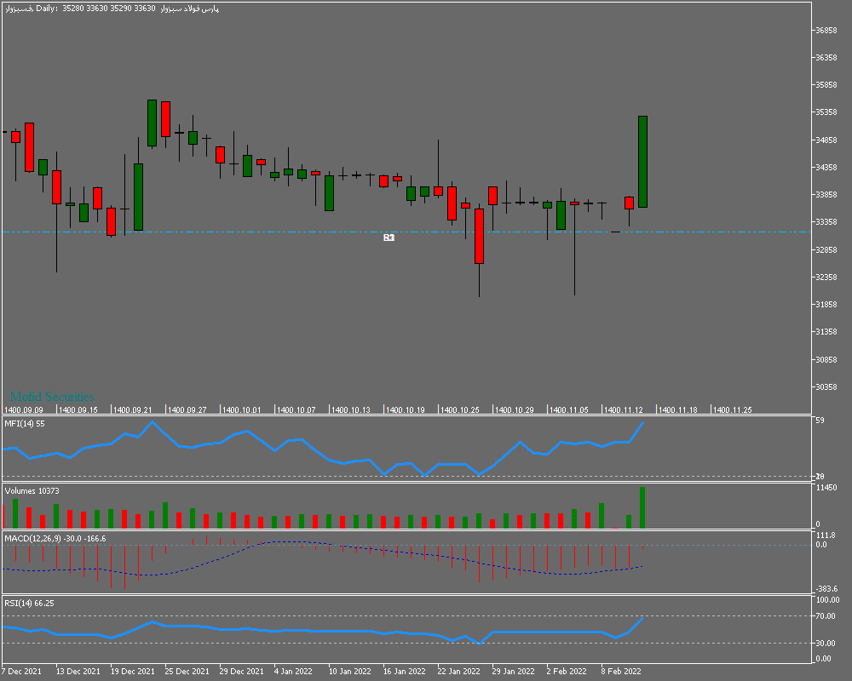The width and height of the screenshot is (852, 681).
Task: Click price level 36858 on the axis
Action: tap(826, 31)
